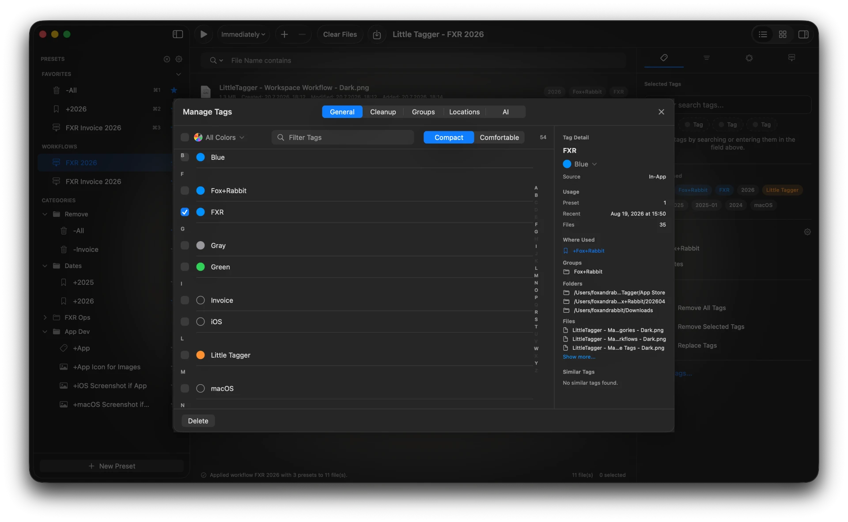Switch to the AI tab

click(505, 112)
